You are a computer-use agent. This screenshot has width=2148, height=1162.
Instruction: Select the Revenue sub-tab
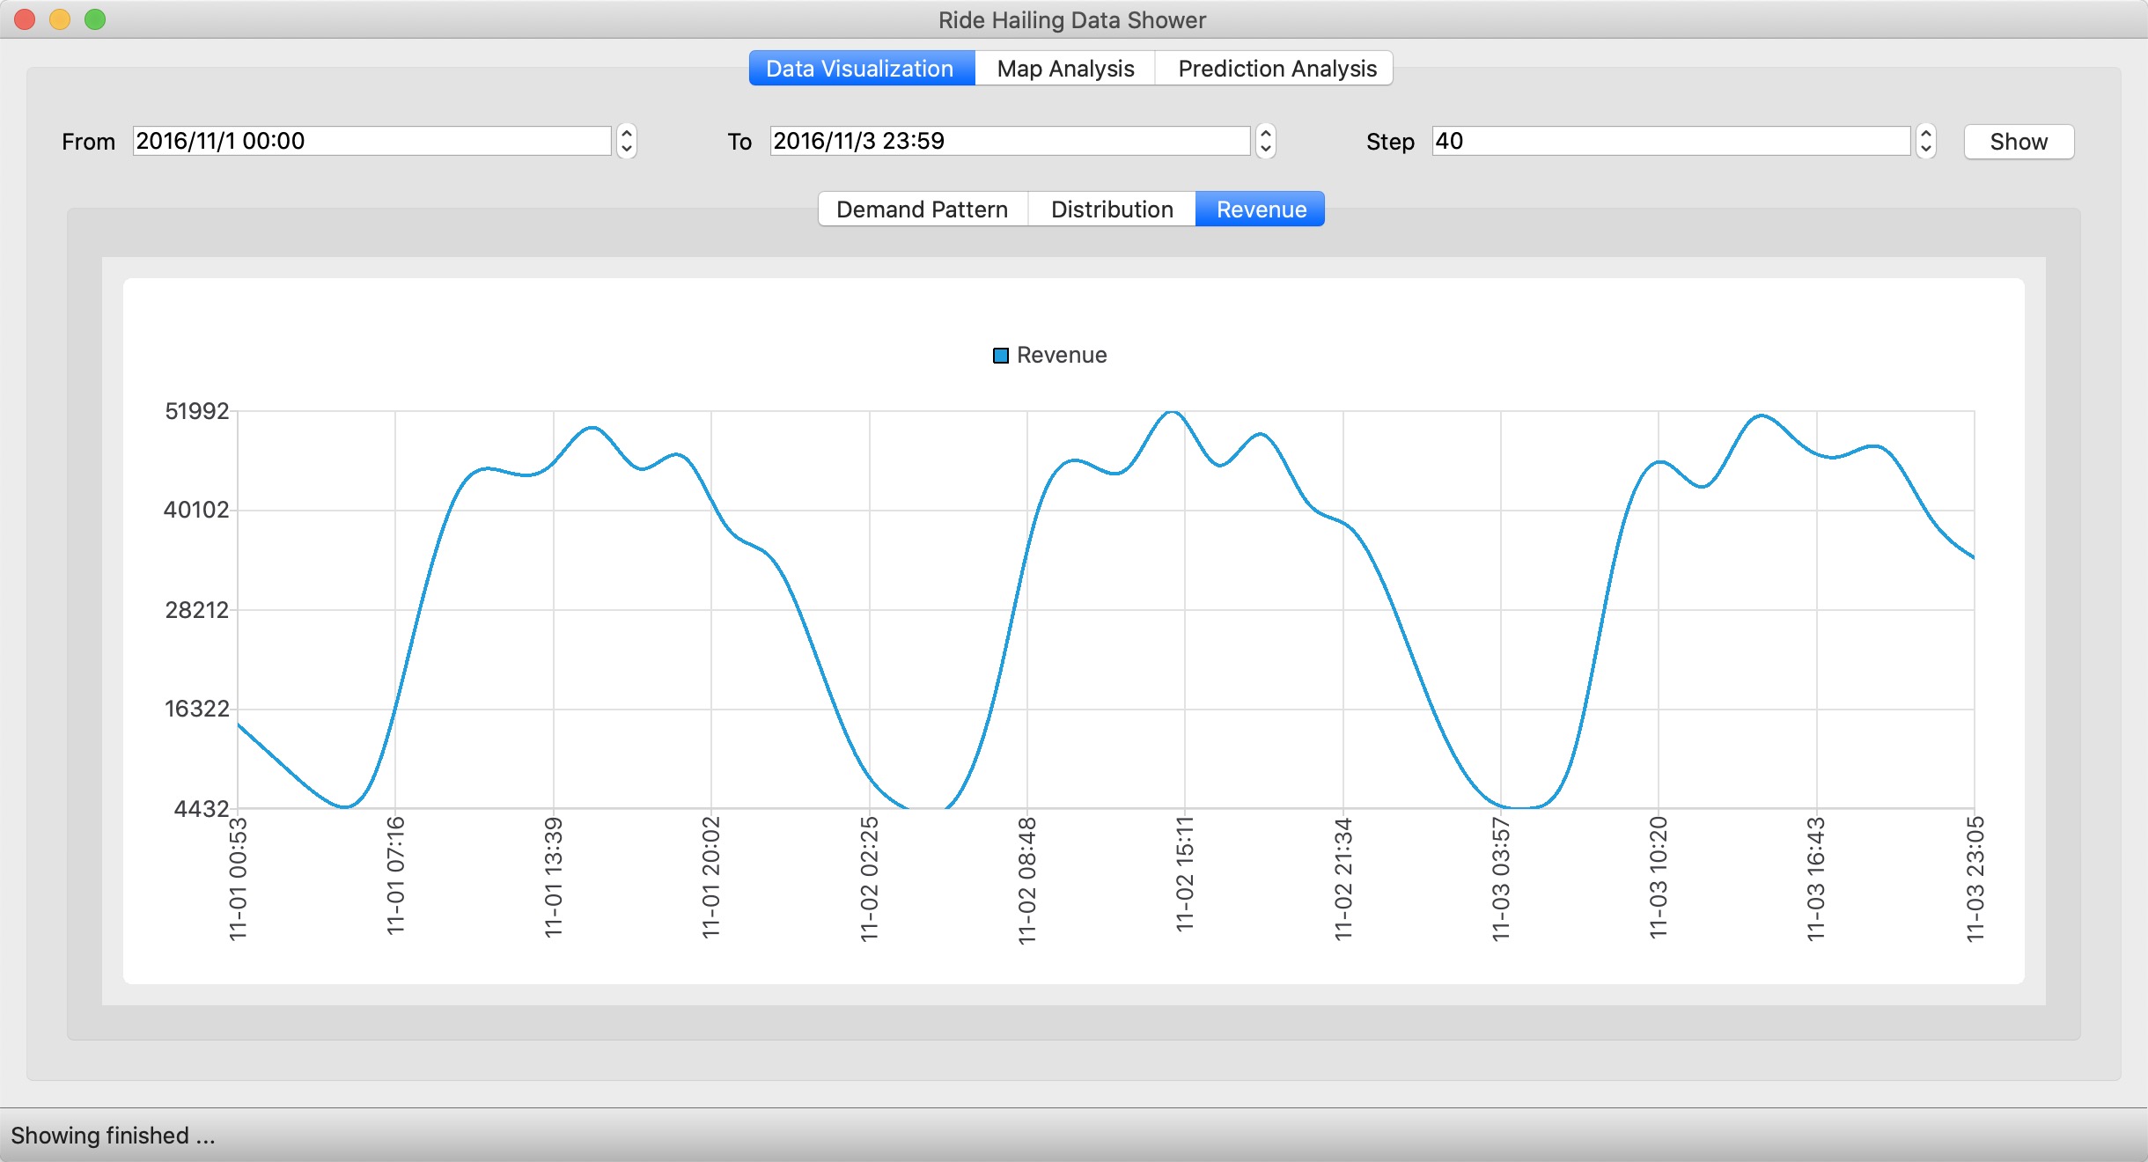tap(1261, 210)
